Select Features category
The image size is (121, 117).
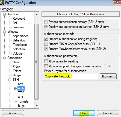(18, 27)
